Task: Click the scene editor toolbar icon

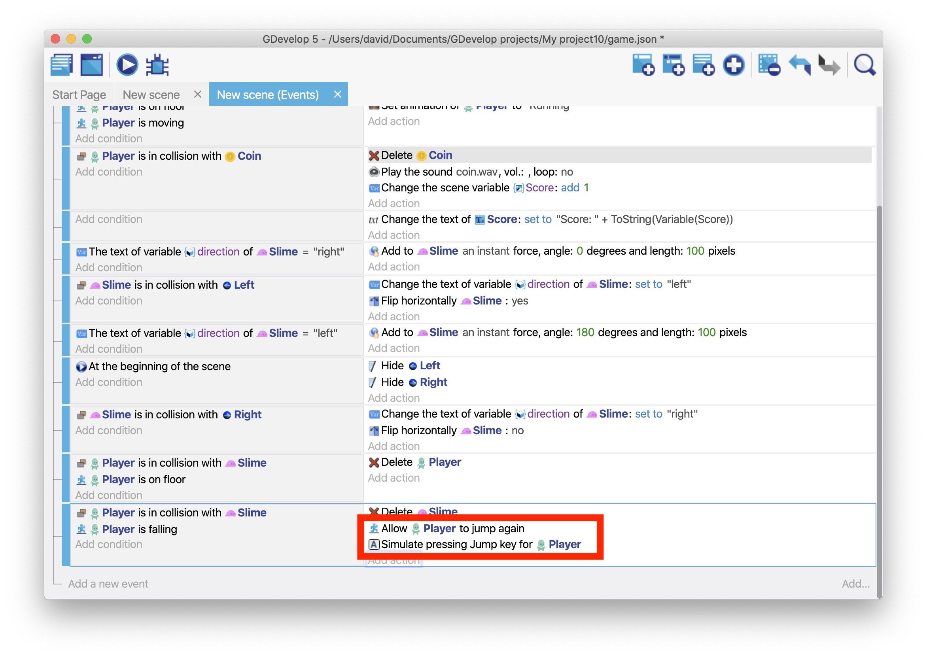Action: (92, 65)
